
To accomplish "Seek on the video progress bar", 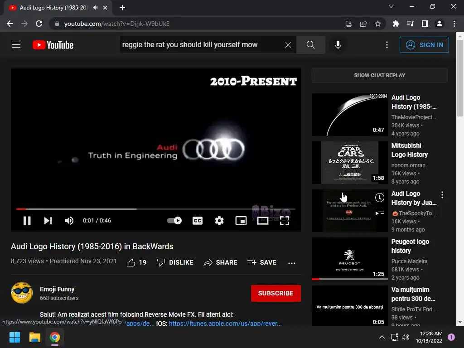I will 156,209.
